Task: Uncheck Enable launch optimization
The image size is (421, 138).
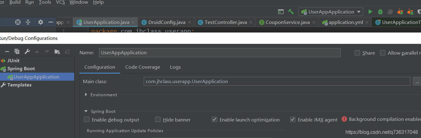Action: (215, 120)
